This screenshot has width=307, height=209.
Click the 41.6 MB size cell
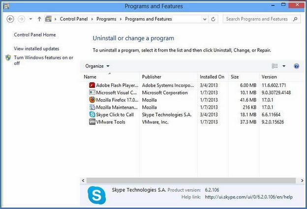[x=248, y=100]
